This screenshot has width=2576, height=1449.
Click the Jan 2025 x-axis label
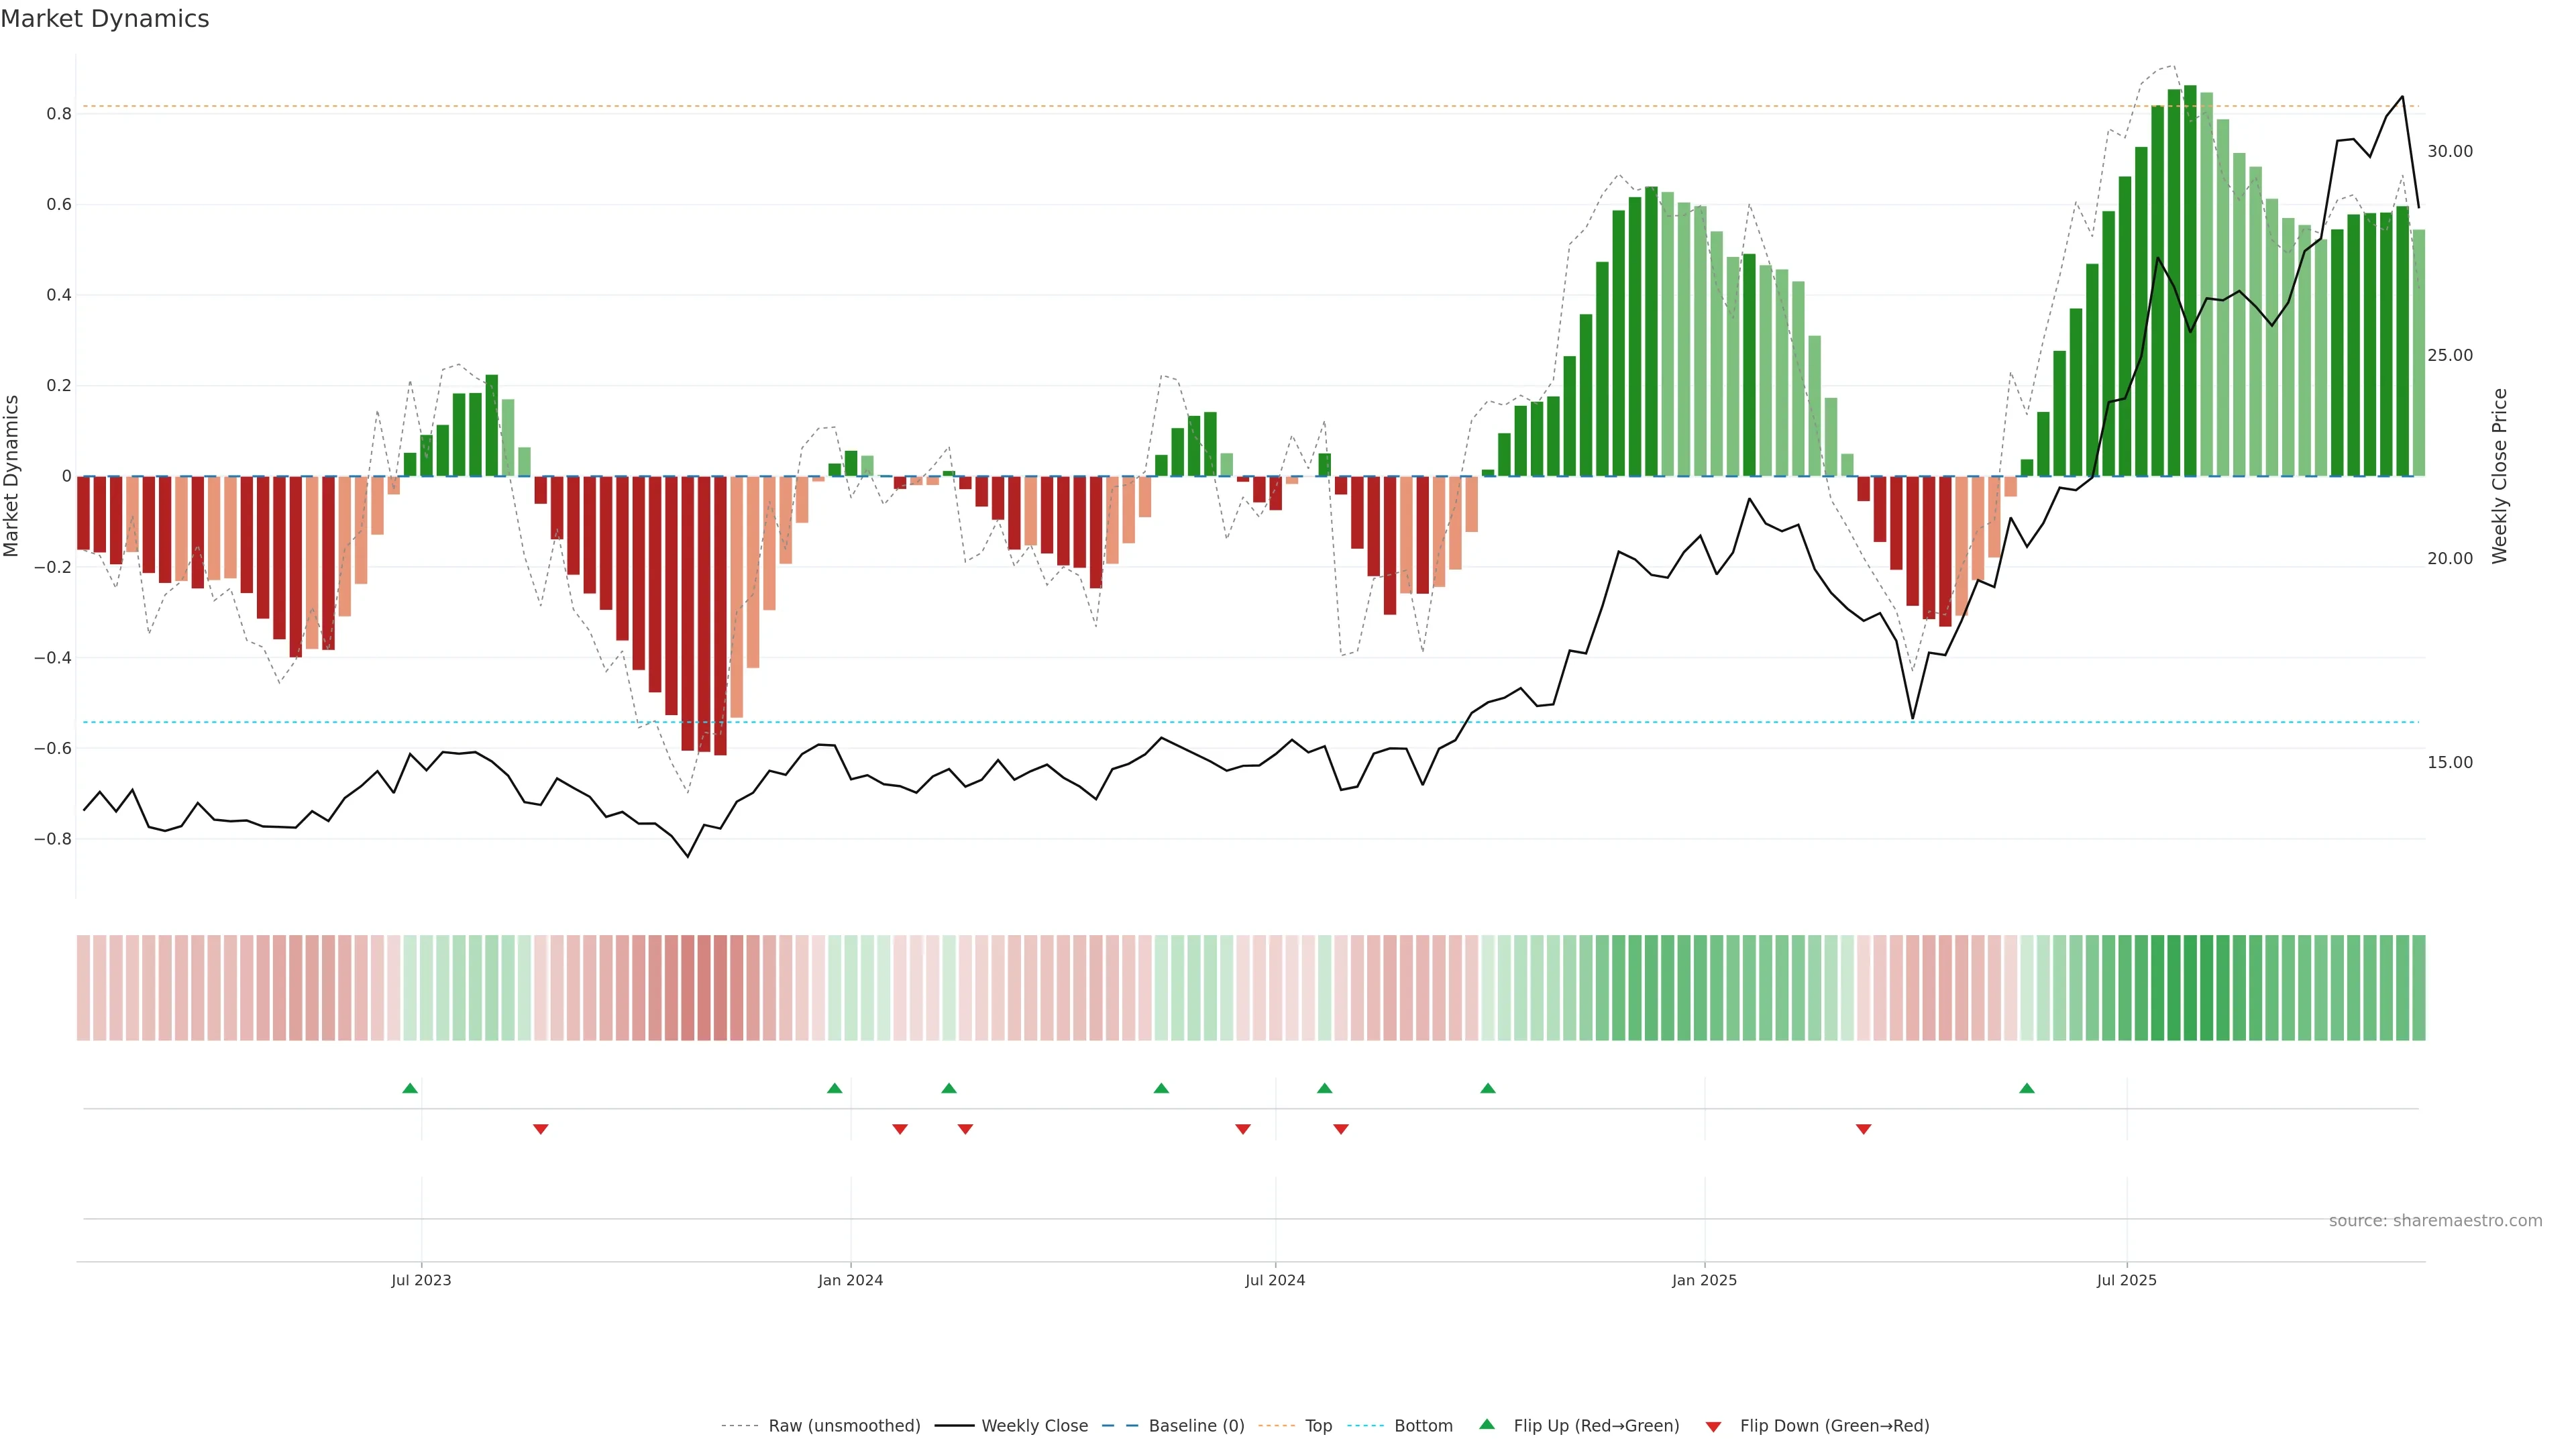tap(1704, 1280)
